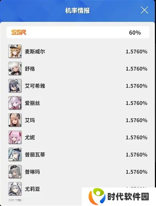Tap the 爱丽丝 name label
156x206 pixels.
pyautogui.click(x=32, y=103)
